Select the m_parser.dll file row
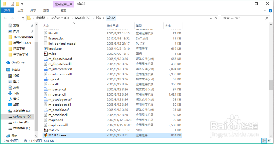 click(x=112, y=94)
